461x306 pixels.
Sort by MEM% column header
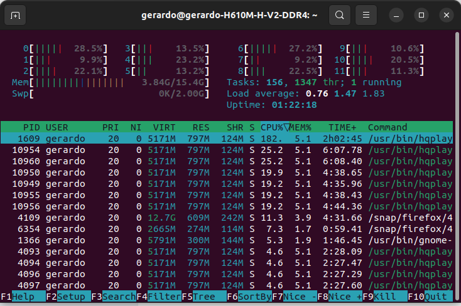click(300, 127)
